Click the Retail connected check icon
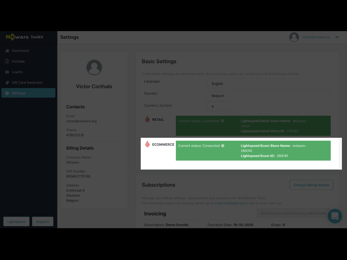The height and width of the screenshot is (260, 347). click(x=223, y=121)
